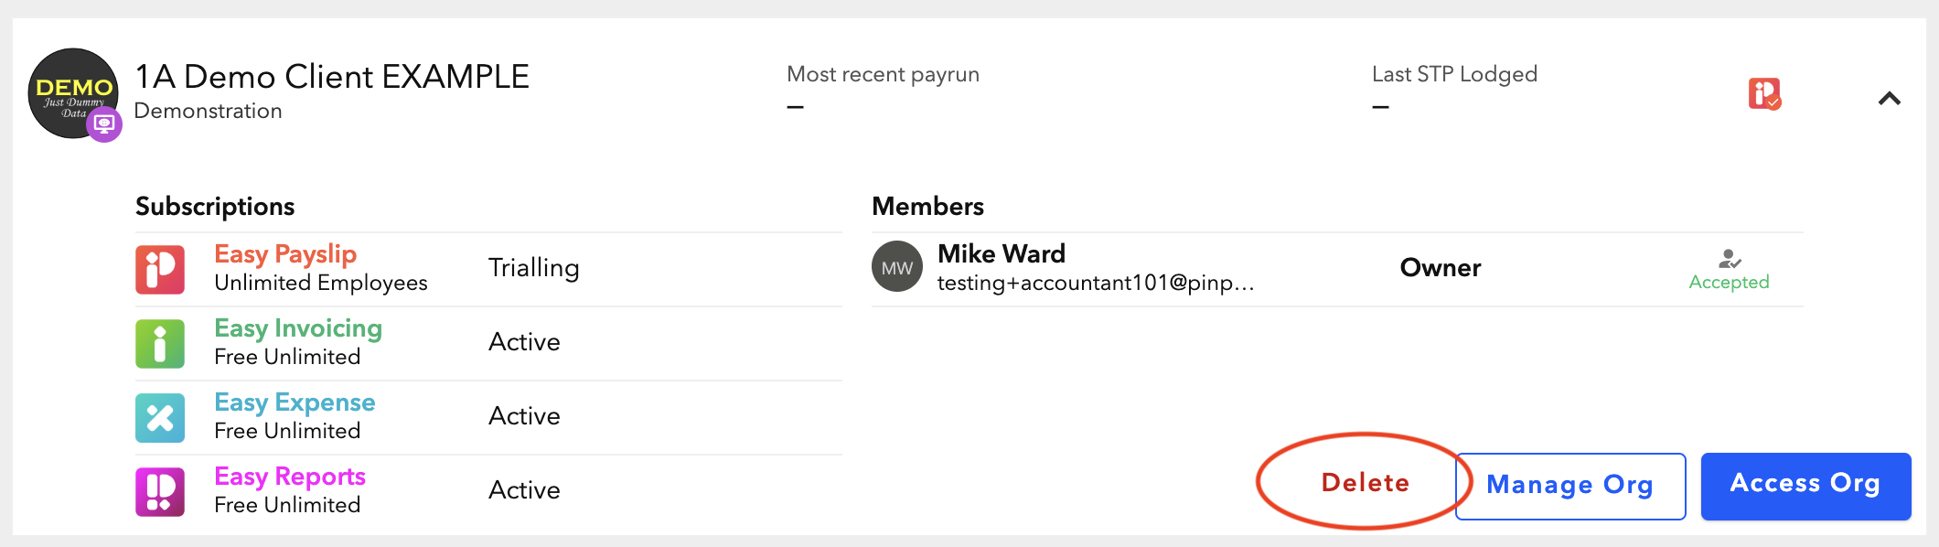Click the Accepted member status icon
The image size is (1939, 547).
tap(1729, 259)
